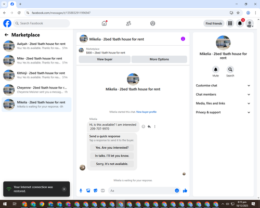Image resolution: width=260 pixels, height=208 pixels.
Task: Open the Mike house for rent conversation
Action: (x=36, y=61)
